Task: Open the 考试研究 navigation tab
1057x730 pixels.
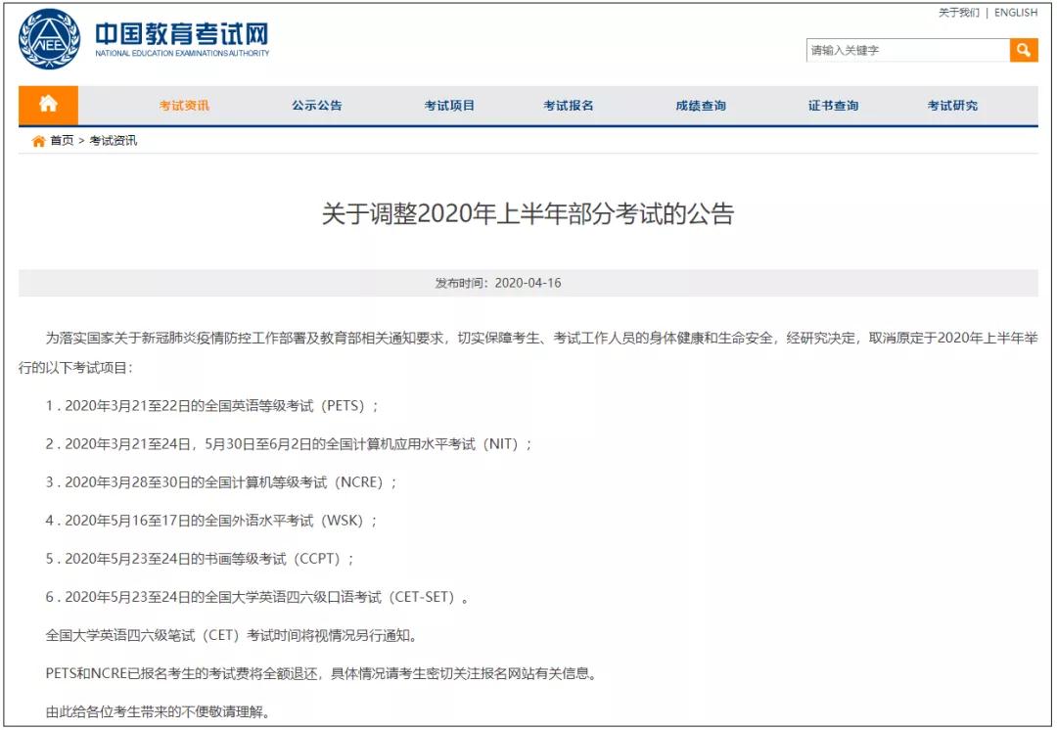Action: pyautogui.click(x=952, y=105)
